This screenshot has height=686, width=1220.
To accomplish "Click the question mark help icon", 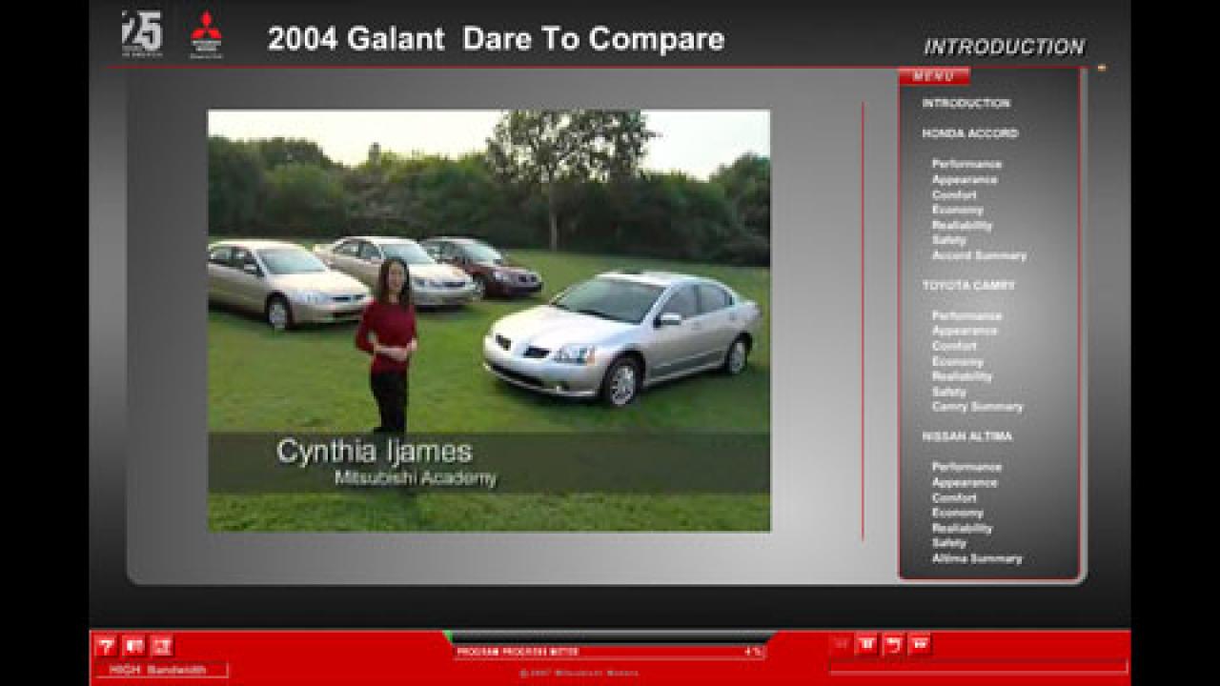I will (106, 646).
